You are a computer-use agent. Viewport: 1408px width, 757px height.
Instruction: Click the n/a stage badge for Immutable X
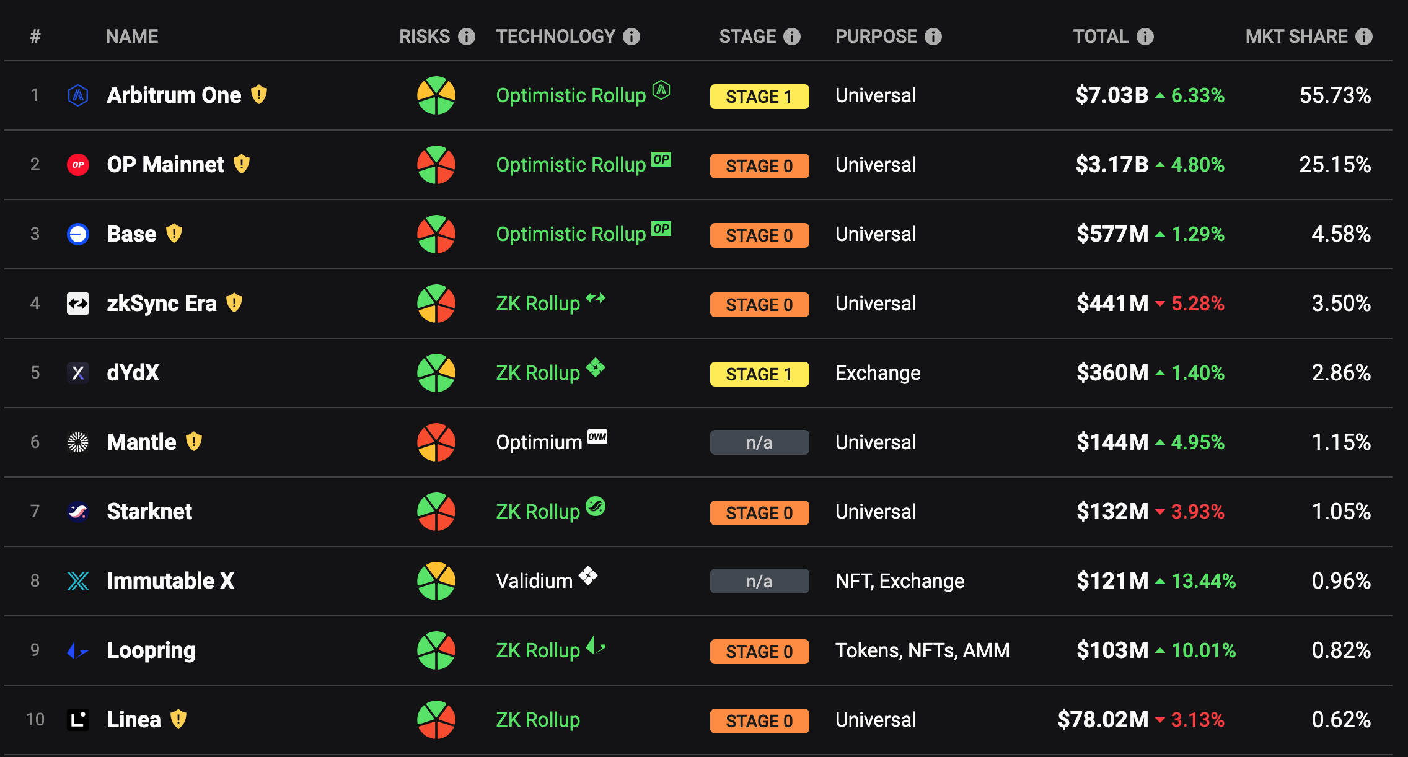[x=759, y=581]
